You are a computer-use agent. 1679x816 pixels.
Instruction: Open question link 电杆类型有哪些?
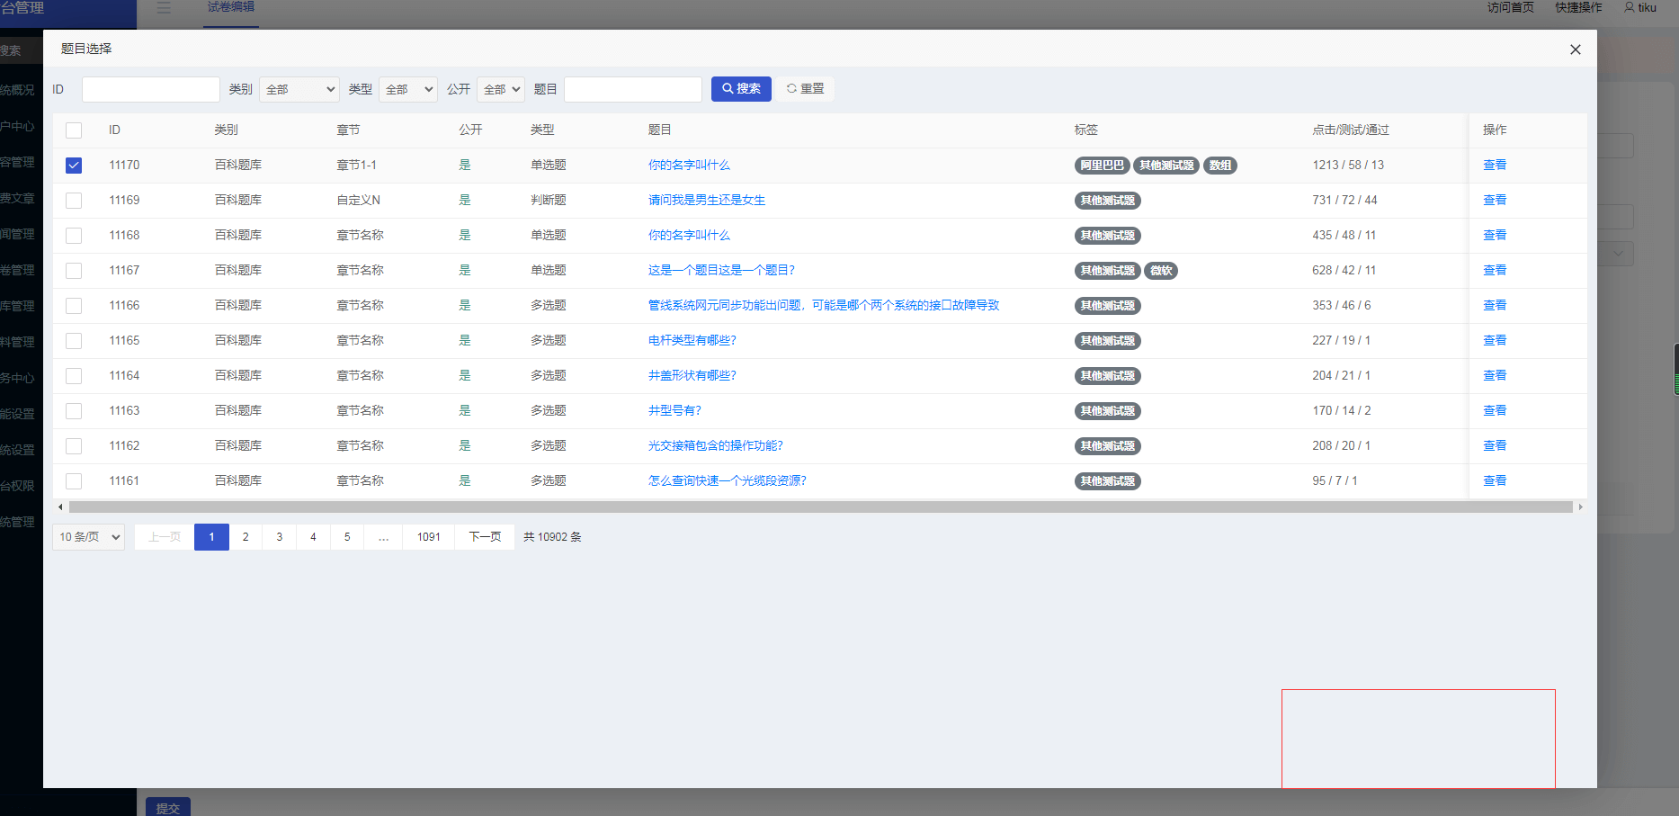pyautogui.click(x=692, y=340)
